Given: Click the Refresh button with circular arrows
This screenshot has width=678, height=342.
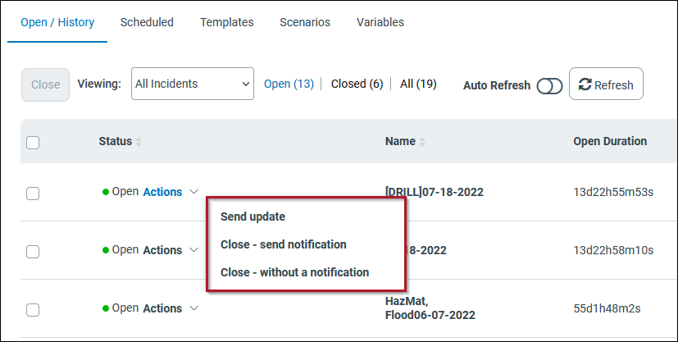Looking at the screenshot, I should pyautogui.click(x=606, y=84).
